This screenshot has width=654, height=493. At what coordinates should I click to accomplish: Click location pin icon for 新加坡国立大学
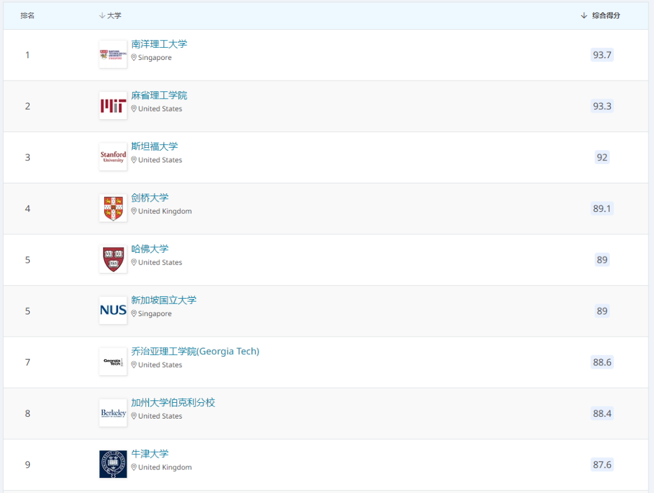134,314
